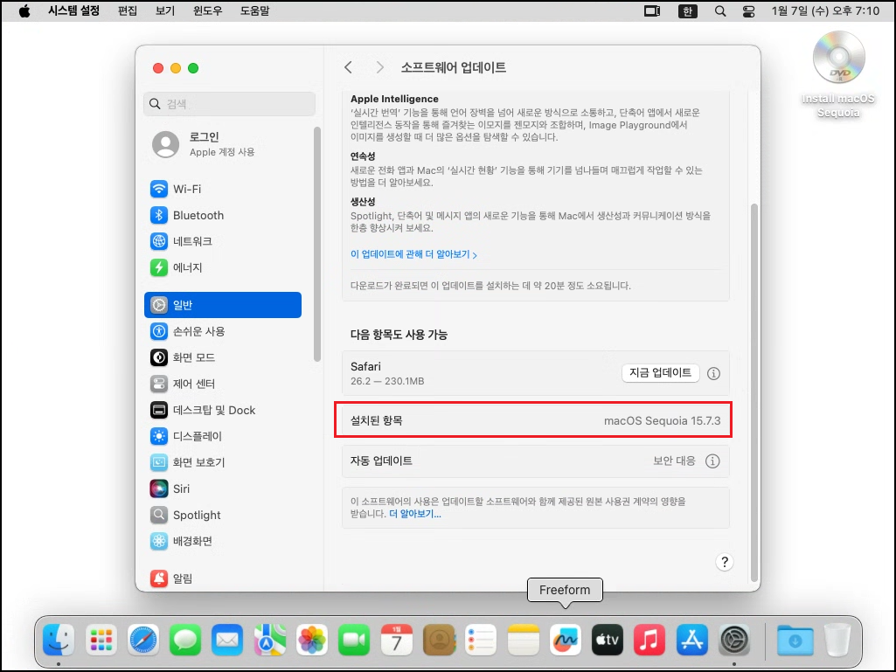Open Notes from the Dock
This screenshot has width=896, height=672.
(523, 640)
